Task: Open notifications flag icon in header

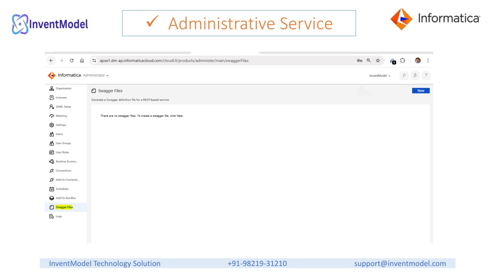Action: point(404,75)
